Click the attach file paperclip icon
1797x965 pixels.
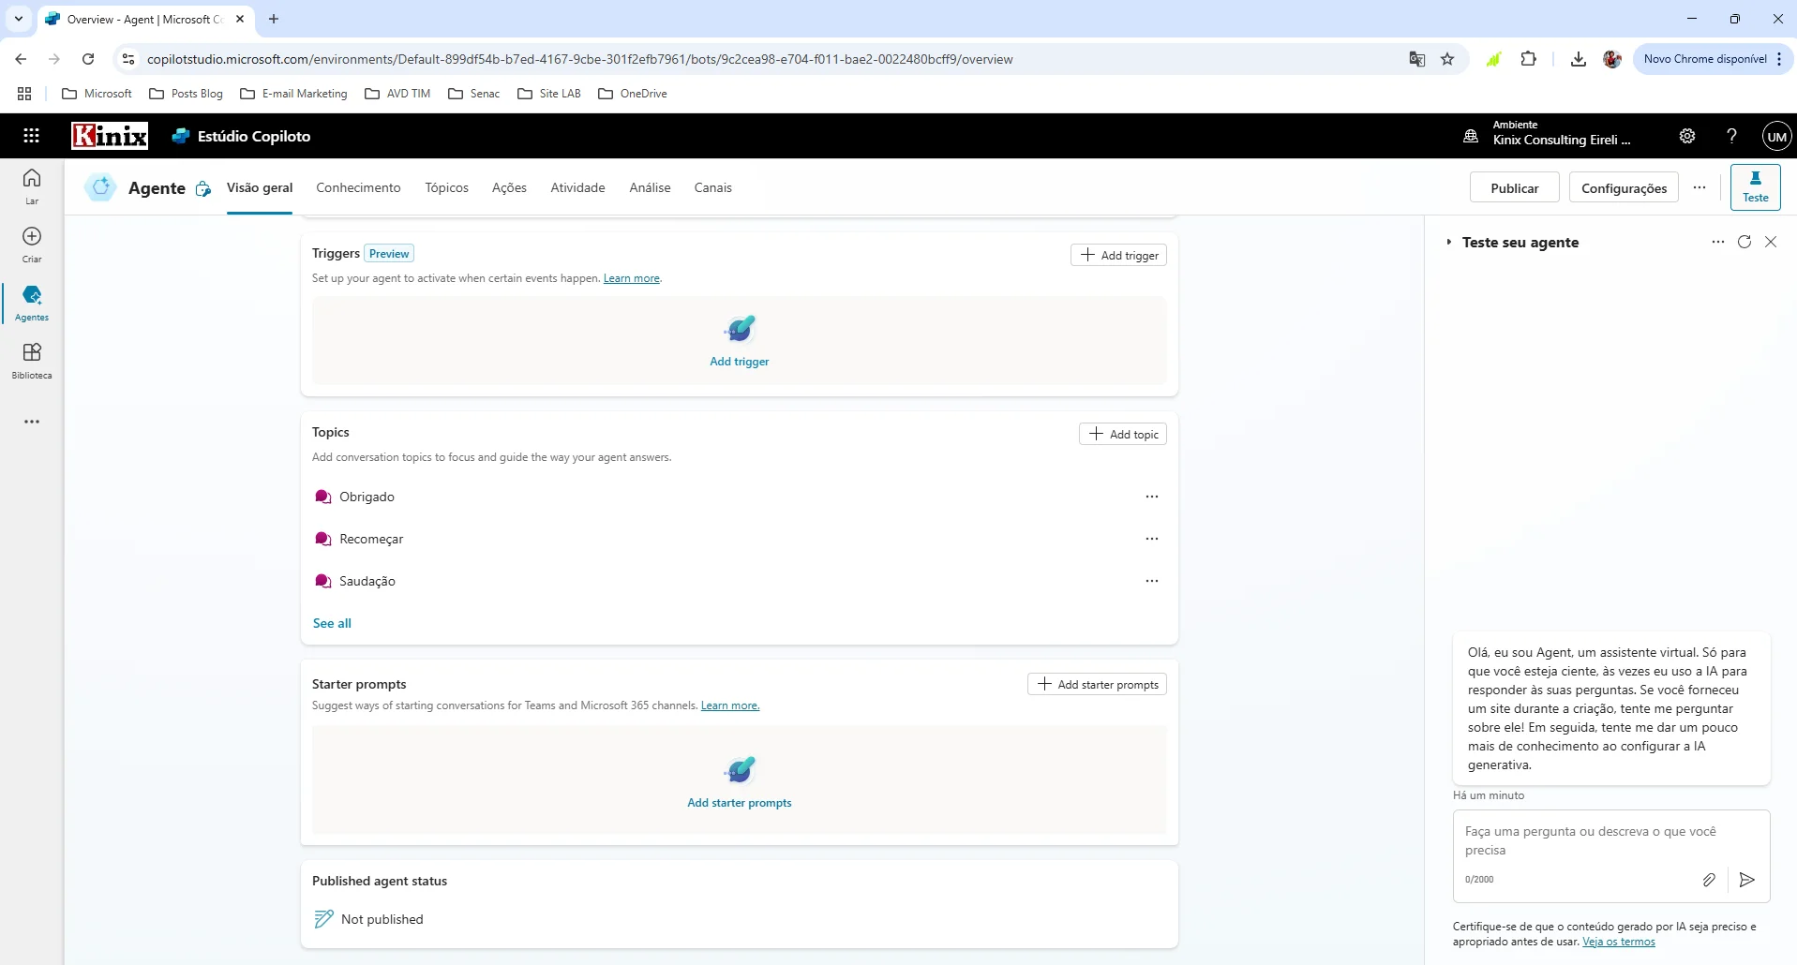tap(1708, 880)
